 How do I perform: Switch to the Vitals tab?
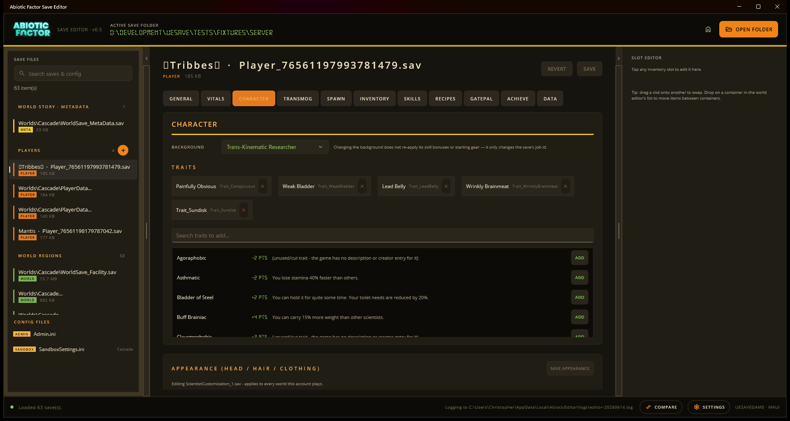216,99
